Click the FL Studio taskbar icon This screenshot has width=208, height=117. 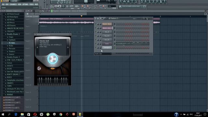[80, 114]
